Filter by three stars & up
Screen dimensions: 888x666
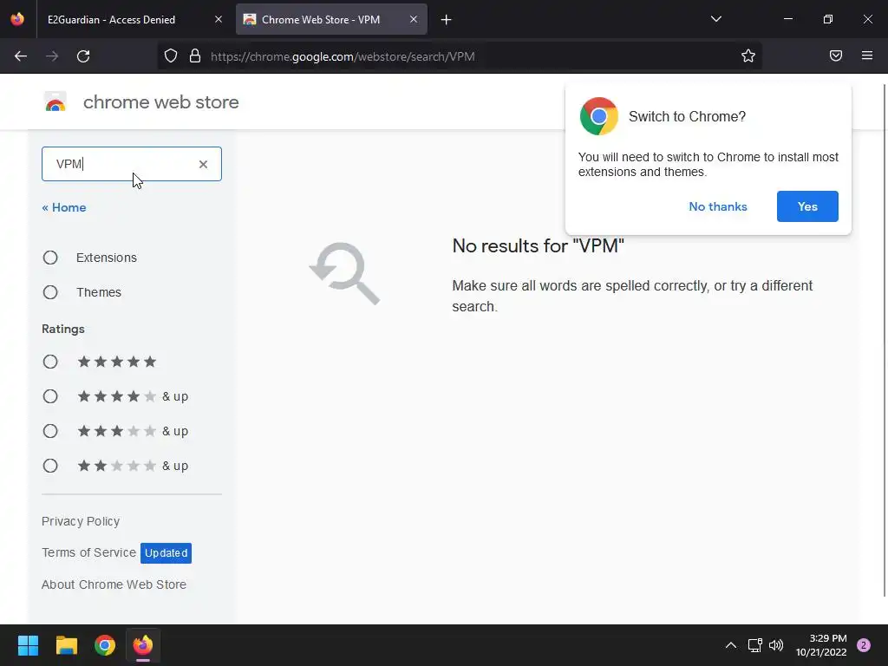pos(50,431)
